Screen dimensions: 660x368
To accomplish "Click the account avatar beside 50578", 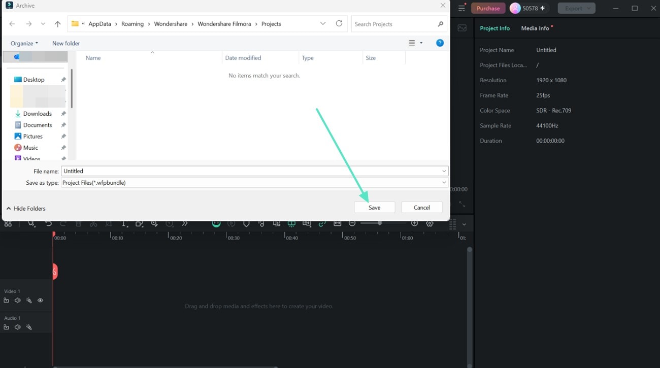I will pos(515,8).
